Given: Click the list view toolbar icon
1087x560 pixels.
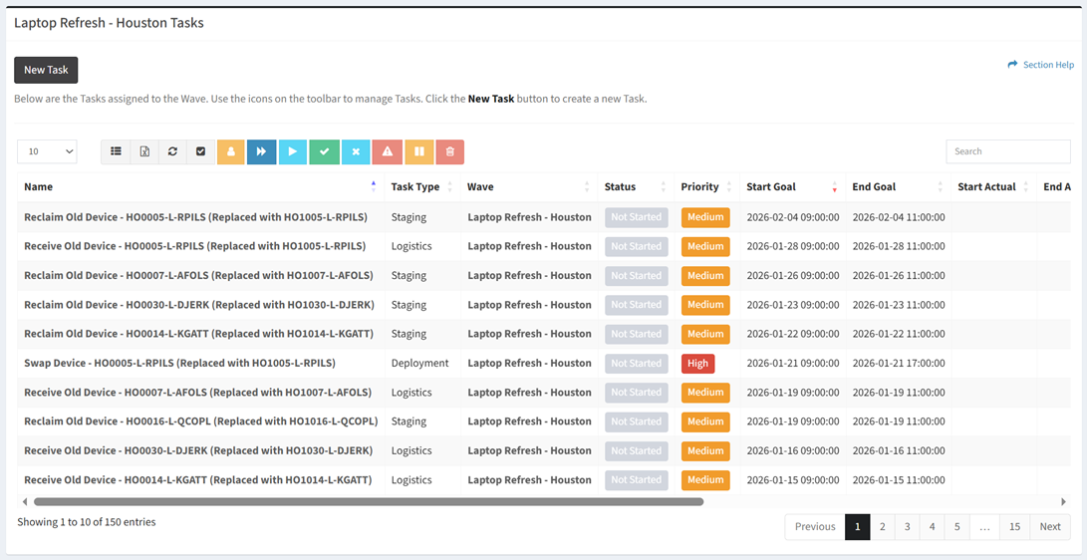Looking at the screenshot, I should (116, 151).
